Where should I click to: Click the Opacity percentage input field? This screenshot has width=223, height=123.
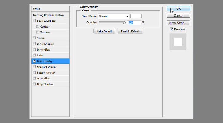coord(134,23)
